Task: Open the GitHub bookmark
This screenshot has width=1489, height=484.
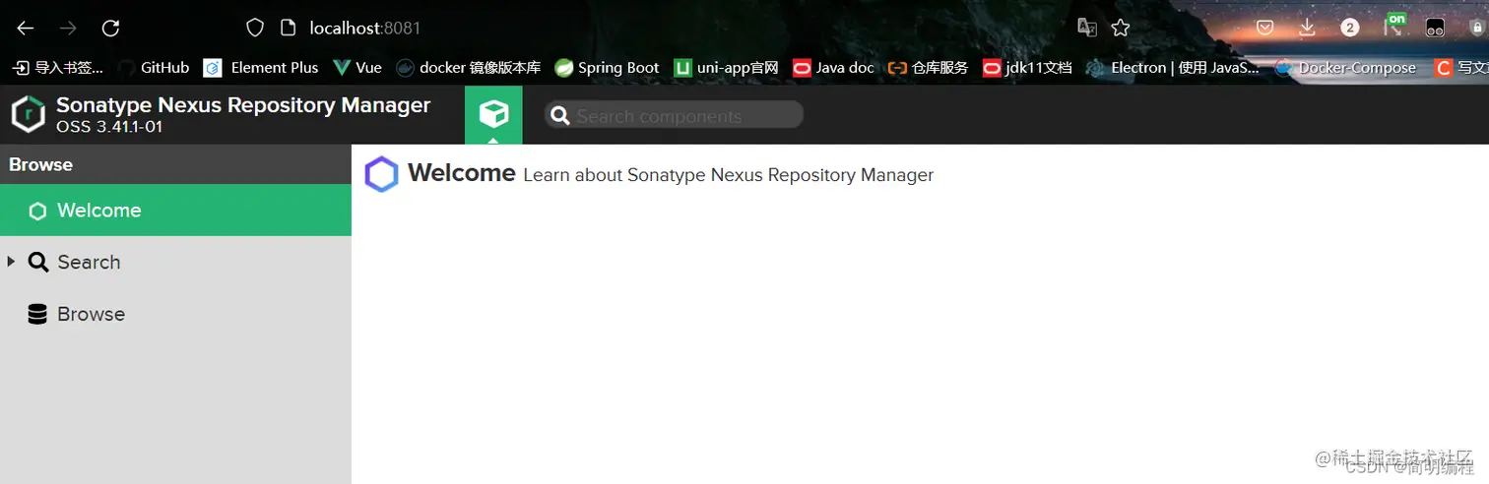Action: tap(154, 68)
